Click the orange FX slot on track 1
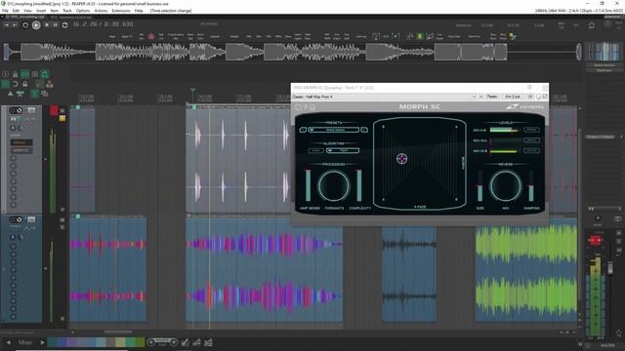This screenshot has width=625, height=351. pyautogui.click(x=21, y=142)
